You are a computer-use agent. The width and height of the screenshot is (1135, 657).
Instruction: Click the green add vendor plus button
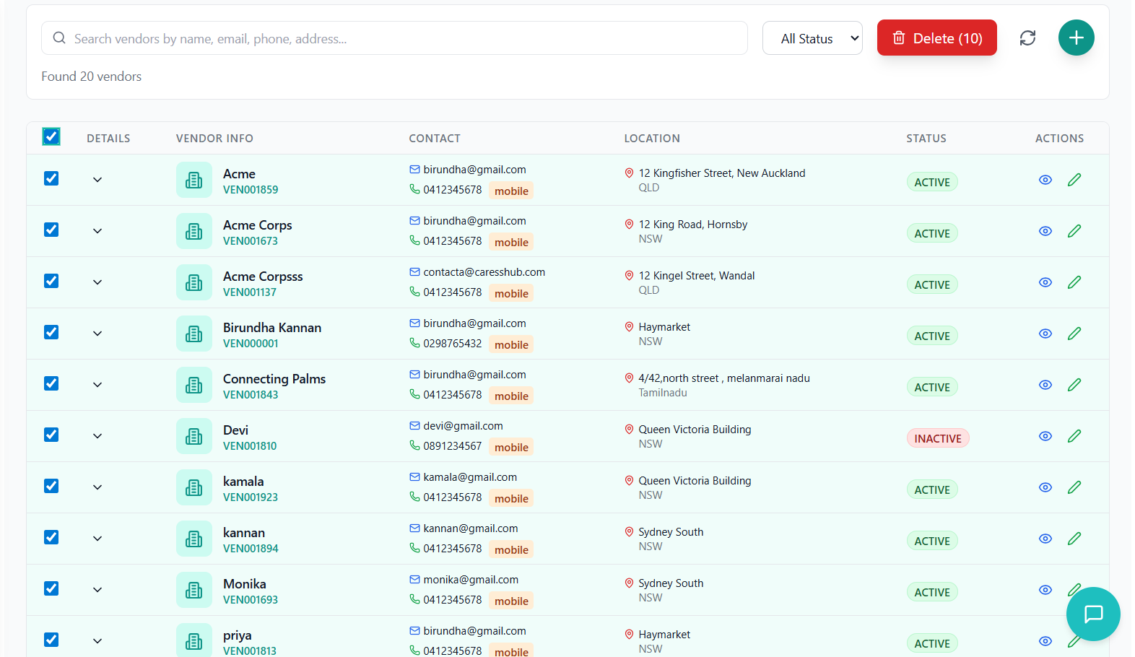coord(1076,38)
